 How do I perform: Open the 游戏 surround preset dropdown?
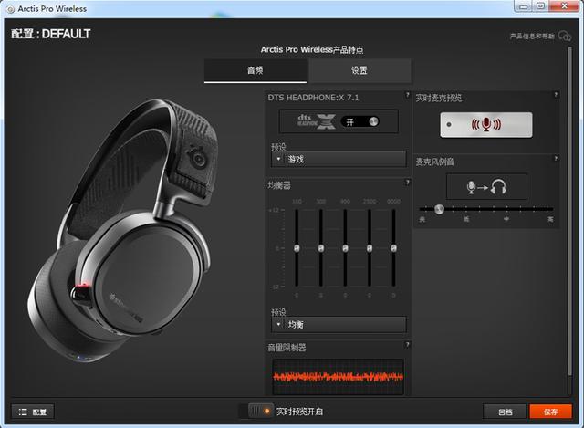(x=339, y=159)
